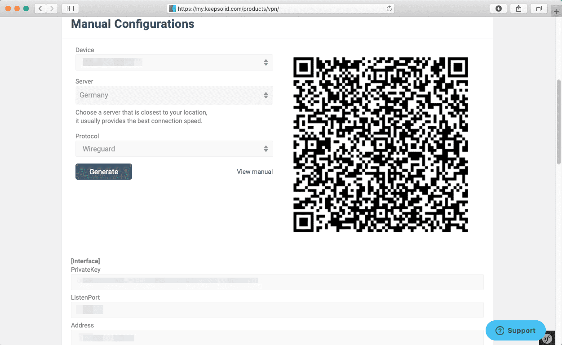Click into the Address field
562x345 pixels.
277,337
